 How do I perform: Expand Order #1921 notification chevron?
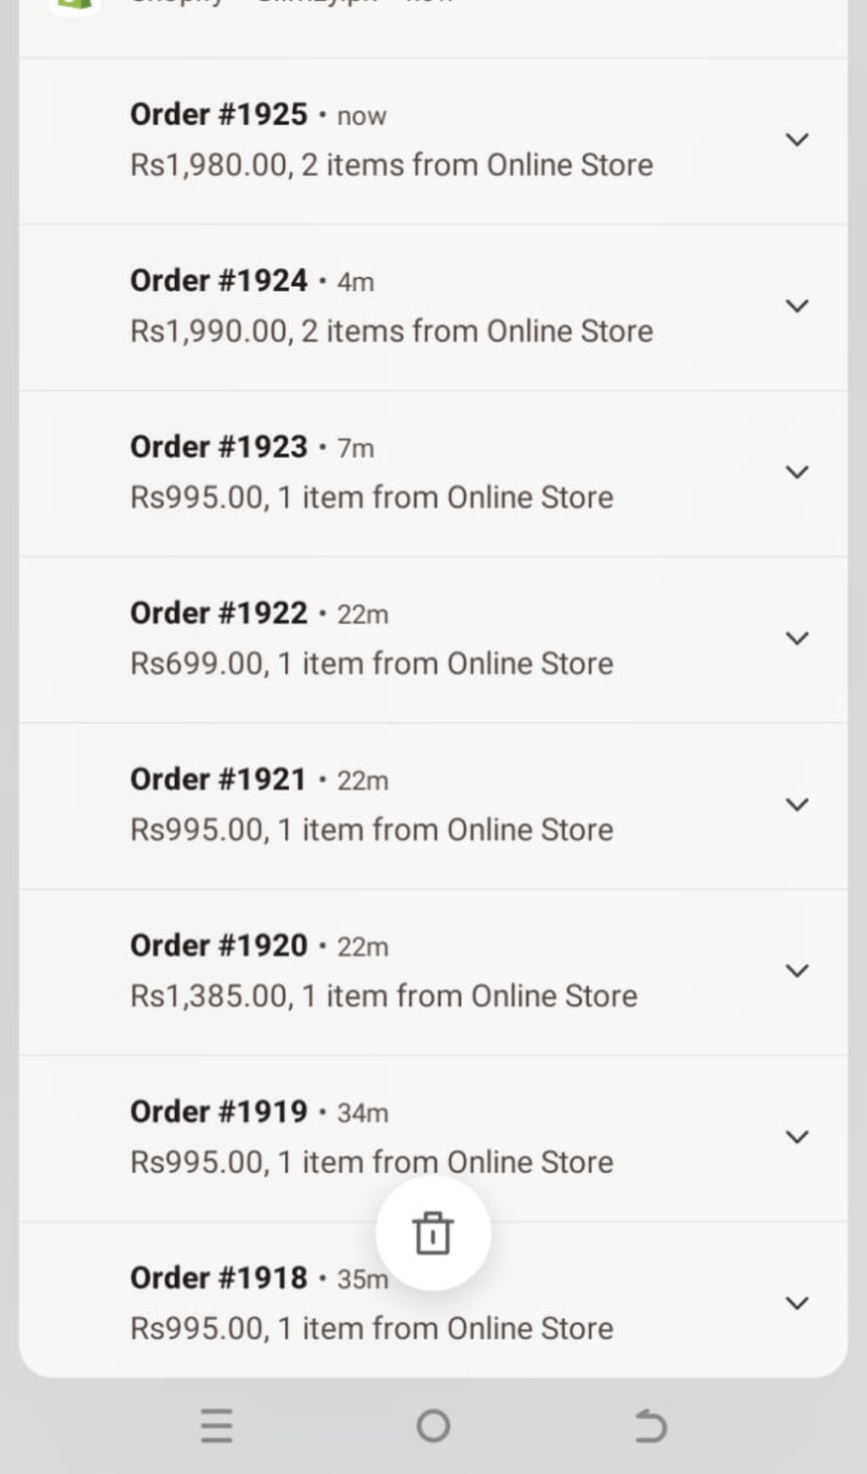click(797, 804)
